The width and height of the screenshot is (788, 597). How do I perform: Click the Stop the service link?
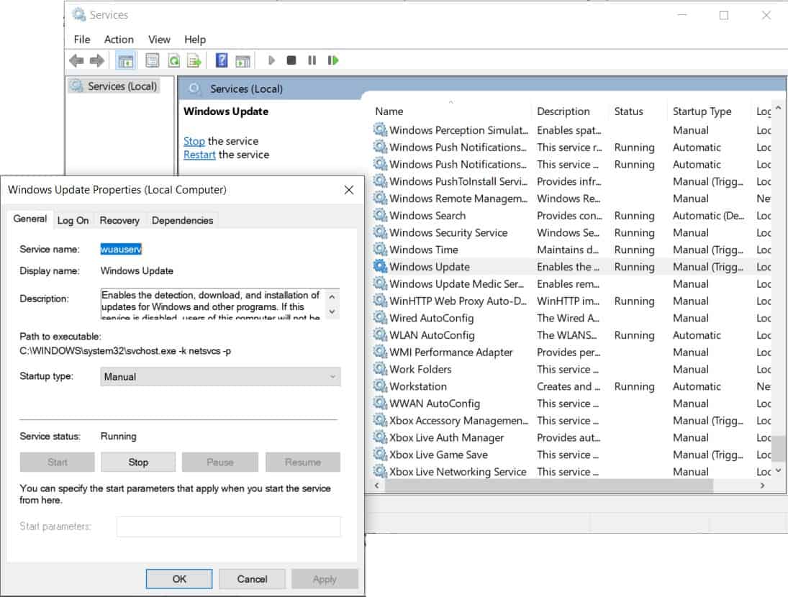click(x=193, y=141)
